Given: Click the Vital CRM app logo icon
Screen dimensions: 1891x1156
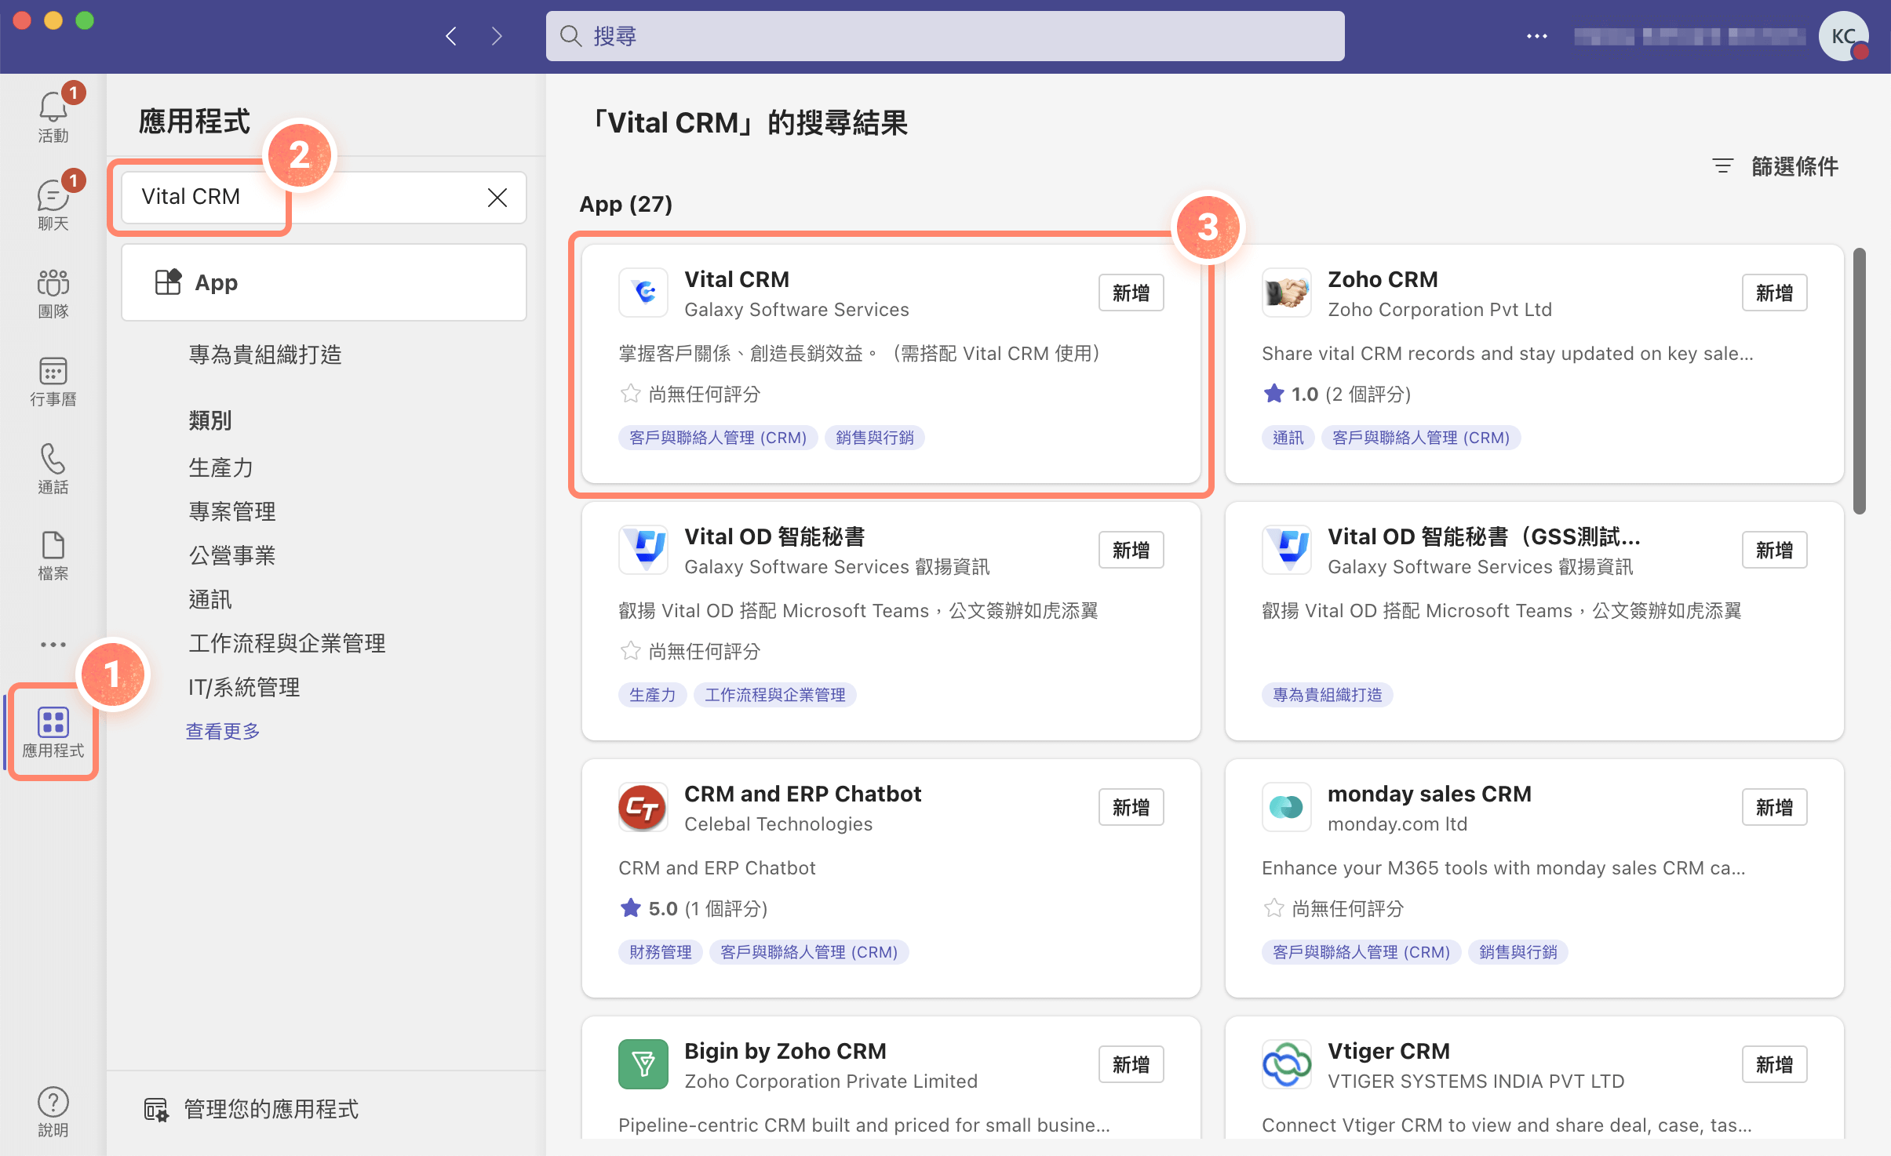Looking at the screenshot, I should [x=643, y=293].
